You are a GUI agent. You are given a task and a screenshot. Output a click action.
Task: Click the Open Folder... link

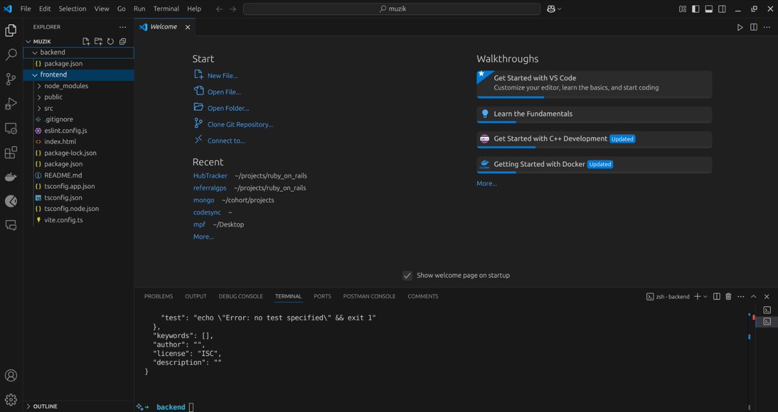coord(228,108)
